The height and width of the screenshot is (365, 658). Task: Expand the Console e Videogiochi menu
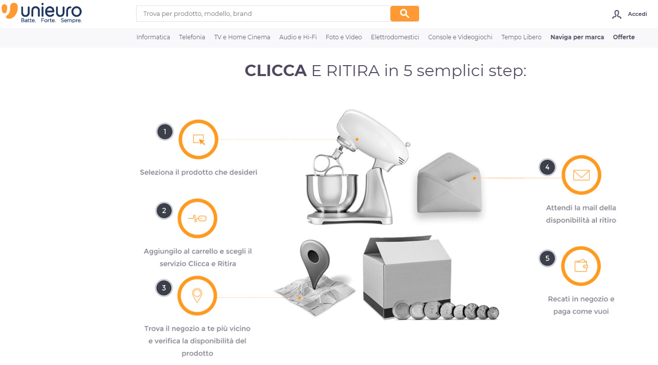460,37
